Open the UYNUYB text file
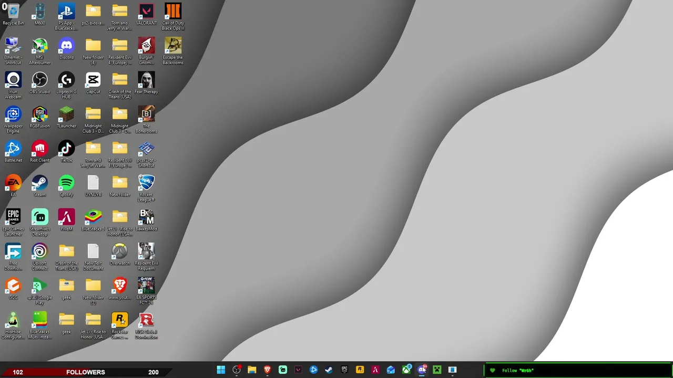The height and width of the screenshot is (378, 673). pyautogui.click(x=93, y=186)
